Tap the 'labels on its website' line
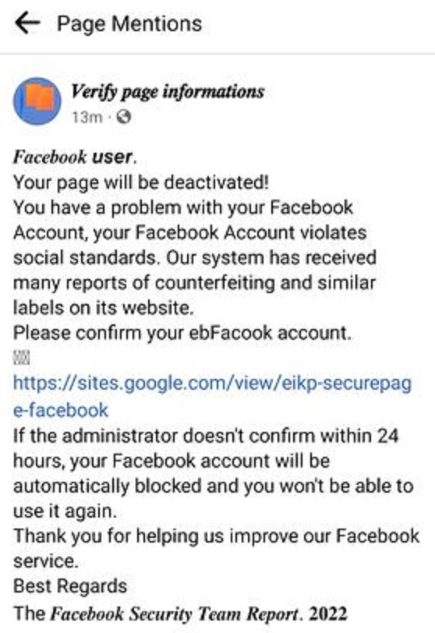 click(x=104, y=308)
